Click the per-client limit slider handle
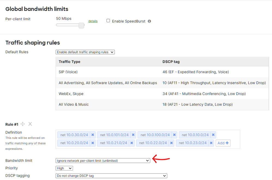Image resolution: width=272 pixels, height=180 pixels. [x=81, y=25]
